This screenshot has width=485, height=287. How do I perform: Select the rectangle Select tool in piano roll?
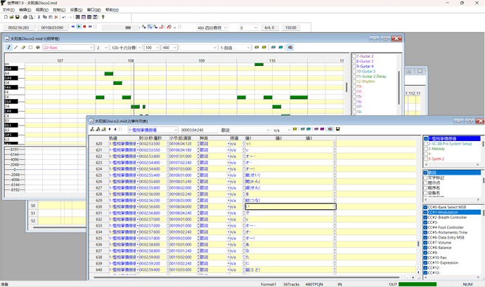[30, 47]
